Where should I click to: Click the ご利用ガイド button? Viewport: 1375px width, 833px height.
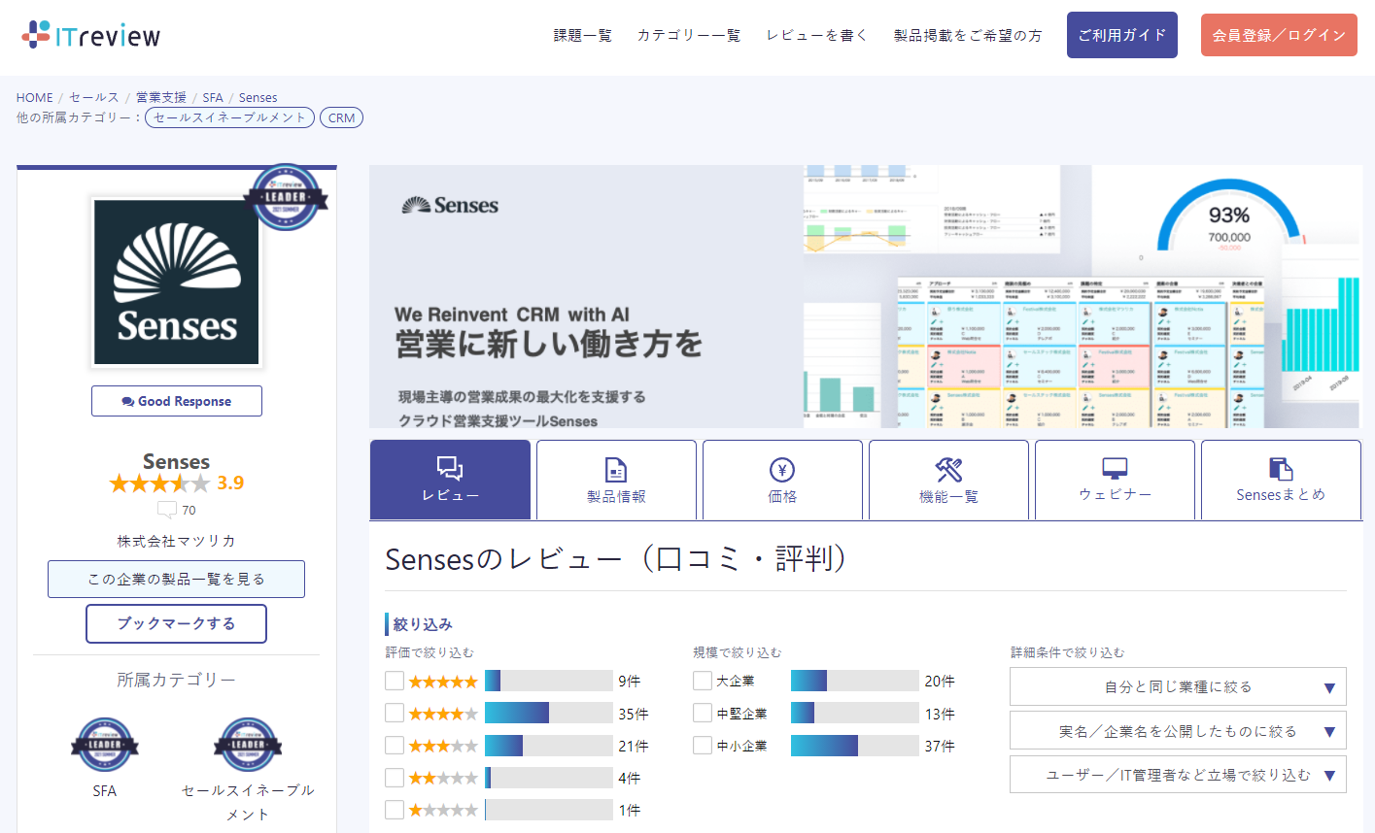coord(1122,35)
